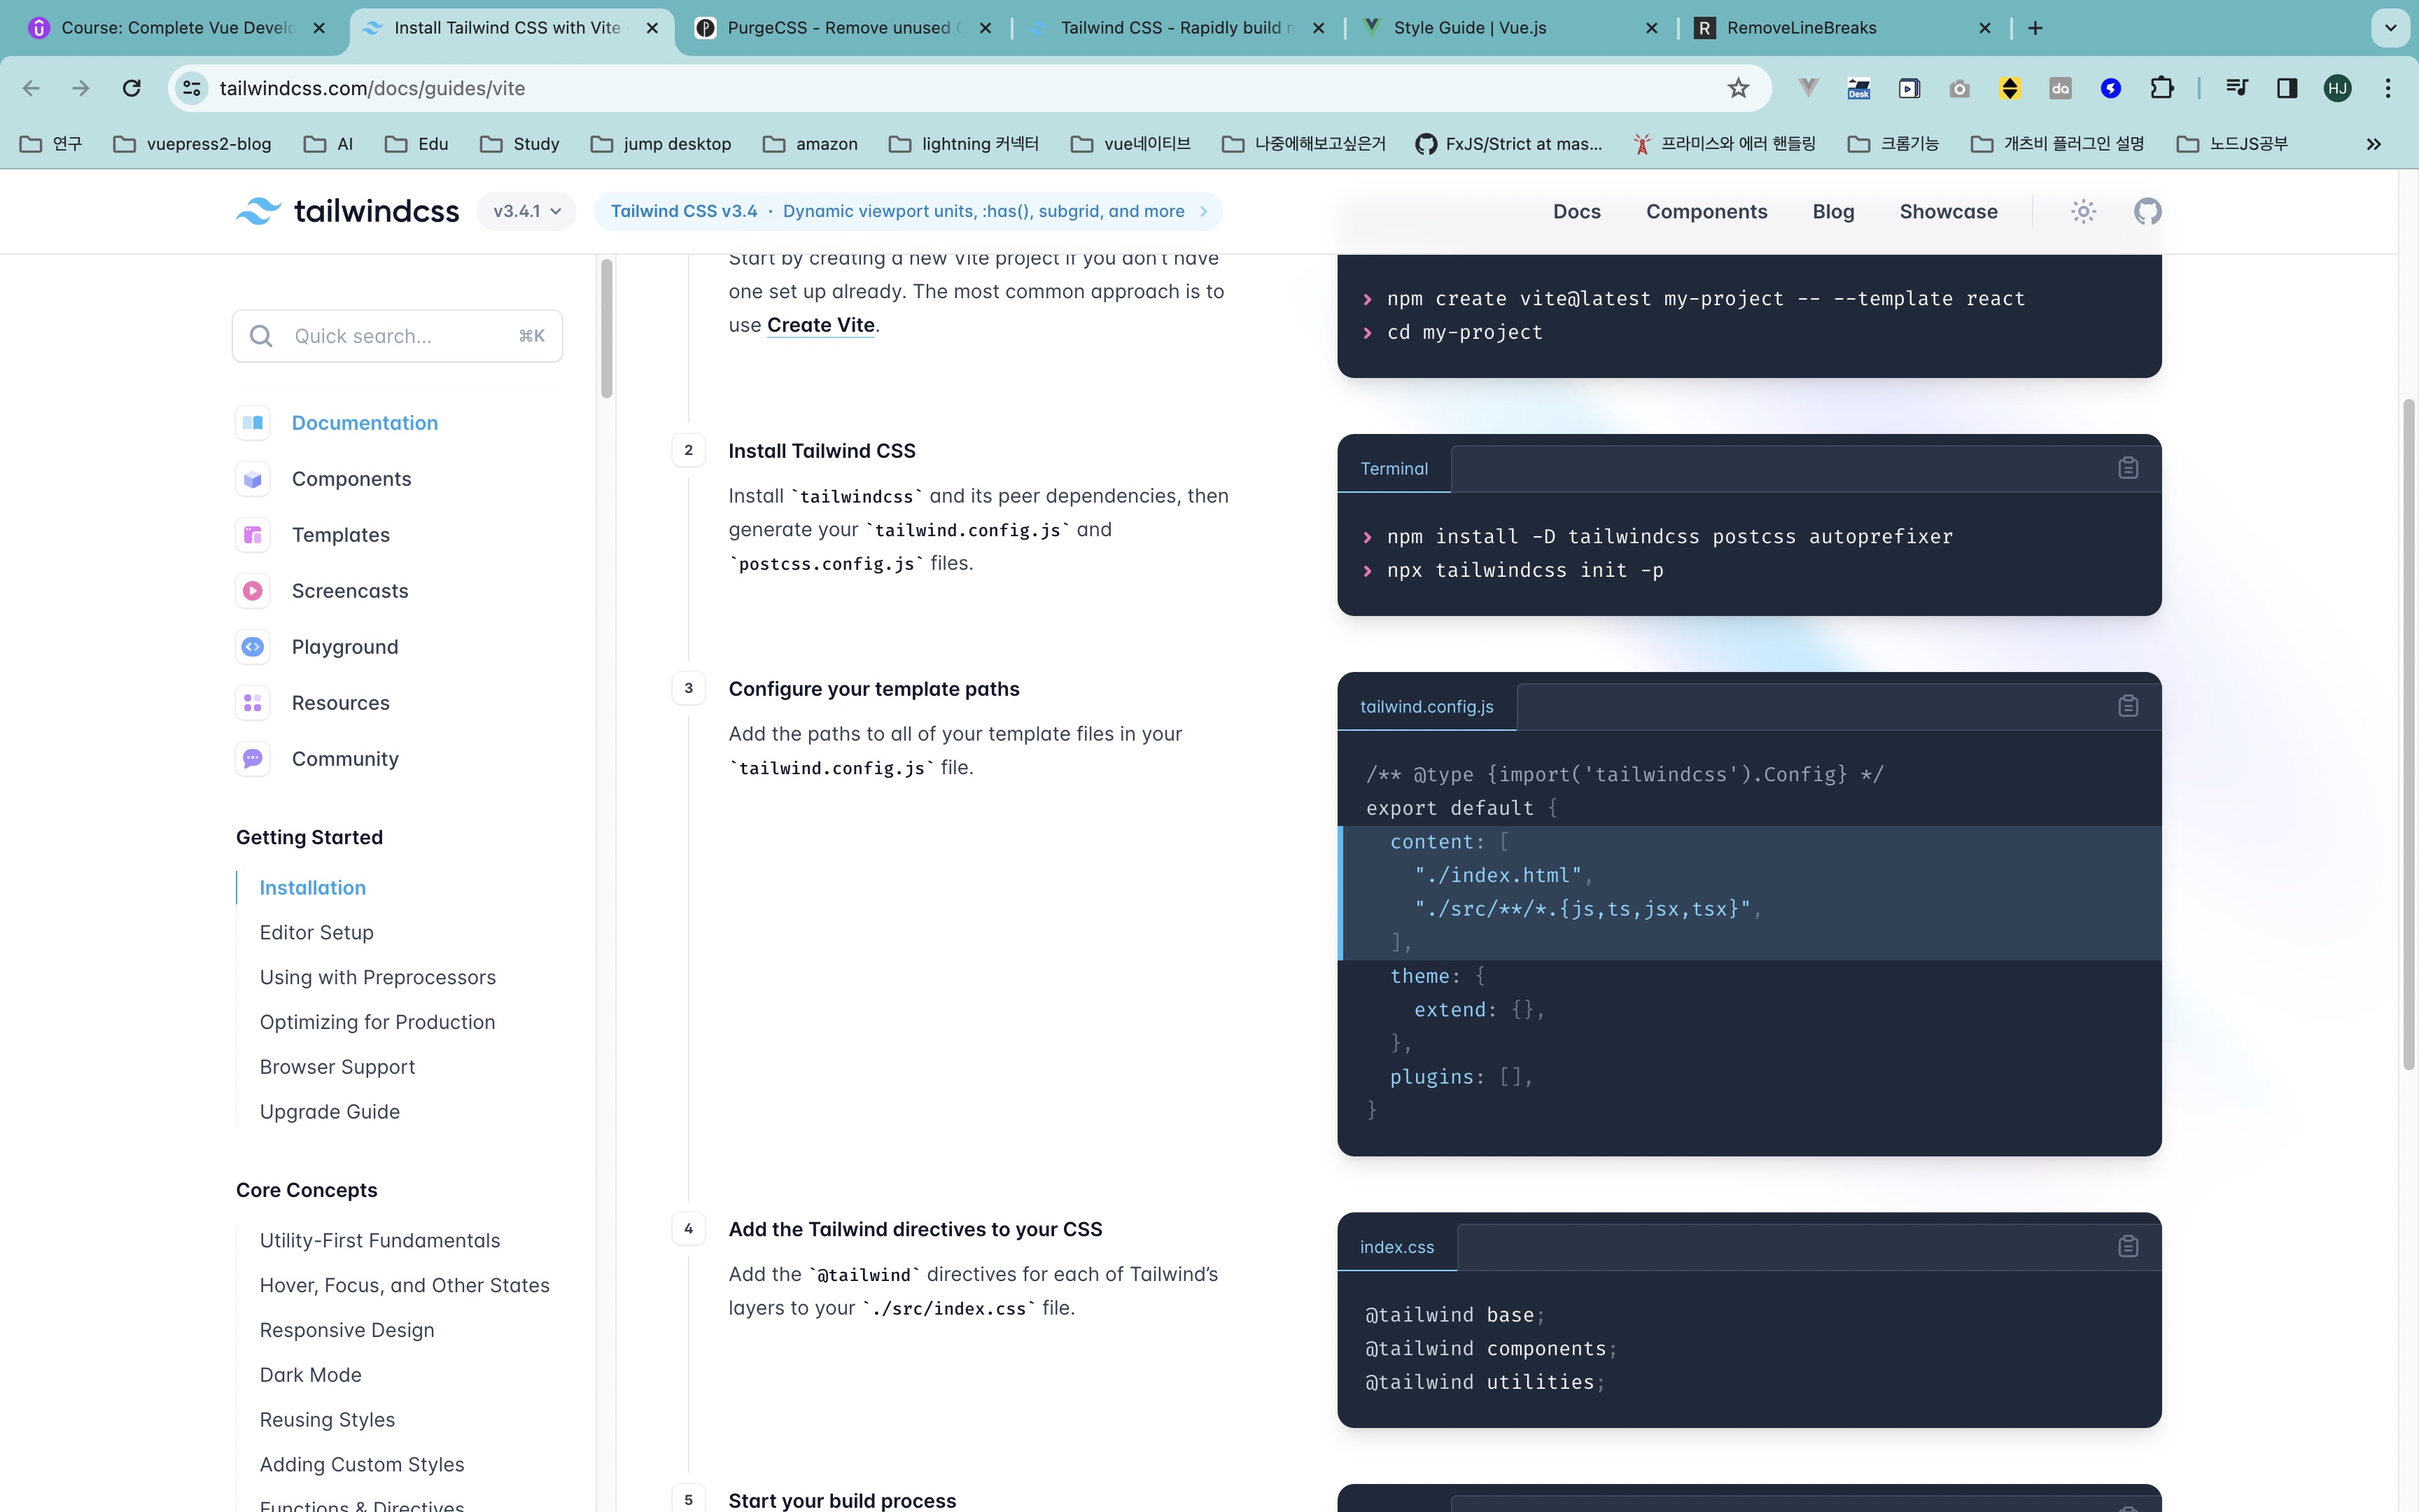Copy the tailwind.config.js code block
The height and width of the screenshot is (1512, 2419).
[x=2128, y=706]
